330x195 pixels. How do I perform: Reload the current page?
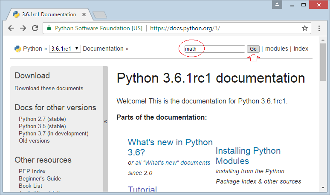pos(35,28)
